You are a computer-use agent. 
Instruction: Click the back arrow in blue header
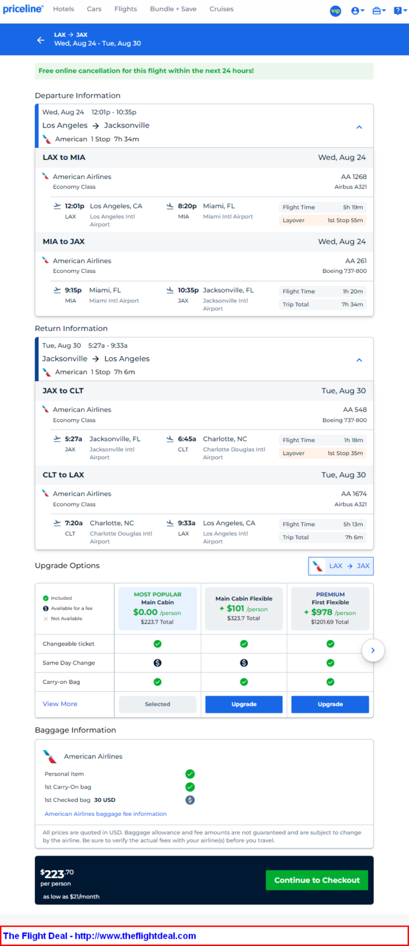41,40
